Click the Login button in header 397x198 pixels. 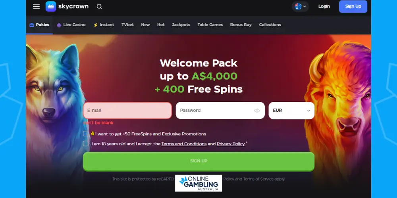coord(324,7)
